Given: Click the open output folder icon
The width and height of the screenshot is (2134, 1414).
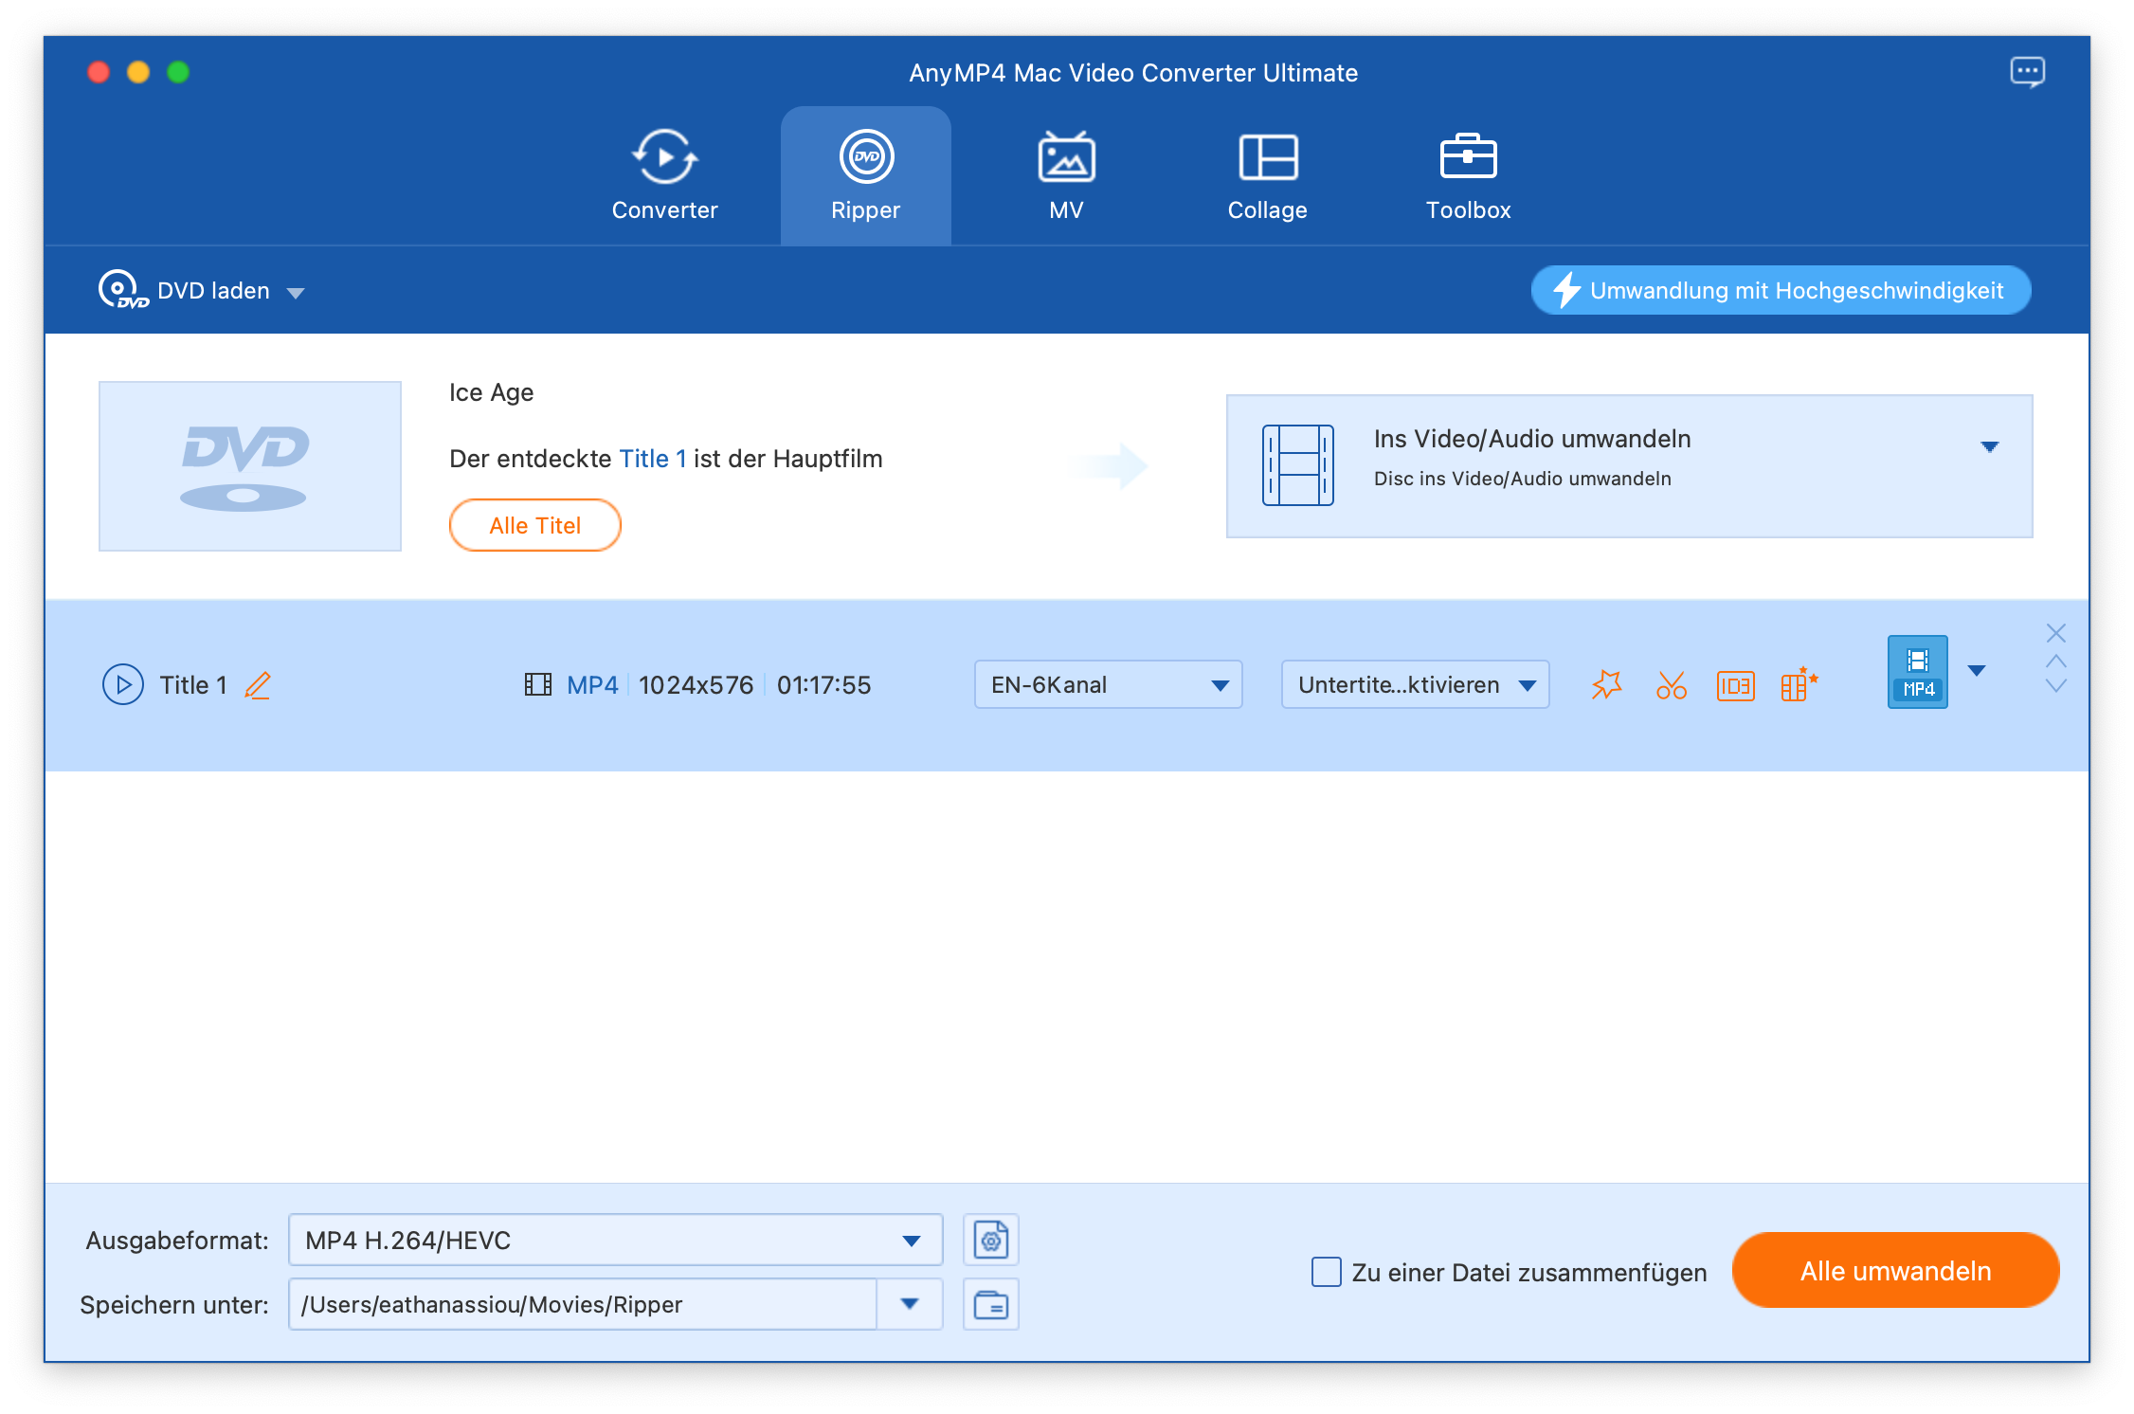Looking at the screenshot, I should [990, 1304].
